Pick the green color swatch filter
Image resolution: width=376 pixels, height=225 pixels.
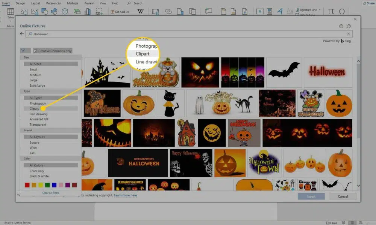[x=47, y=185]
